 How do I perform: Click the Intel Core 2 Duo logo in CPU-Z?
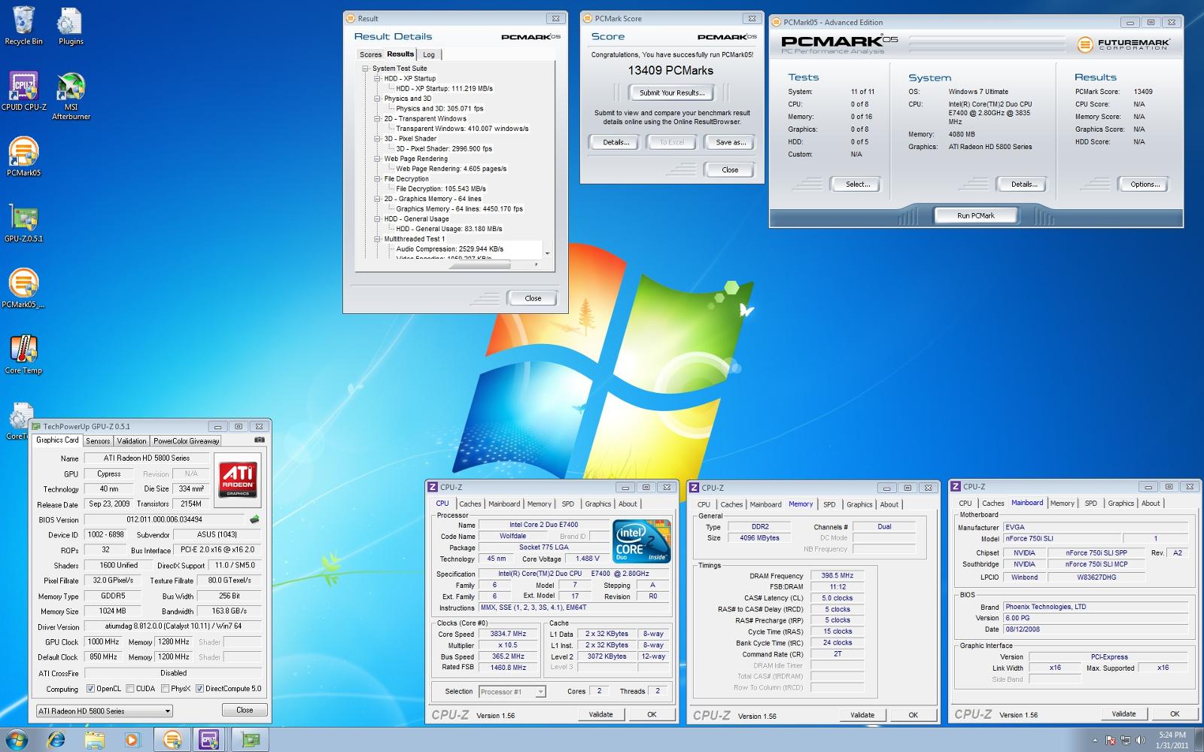click(641, 540)
